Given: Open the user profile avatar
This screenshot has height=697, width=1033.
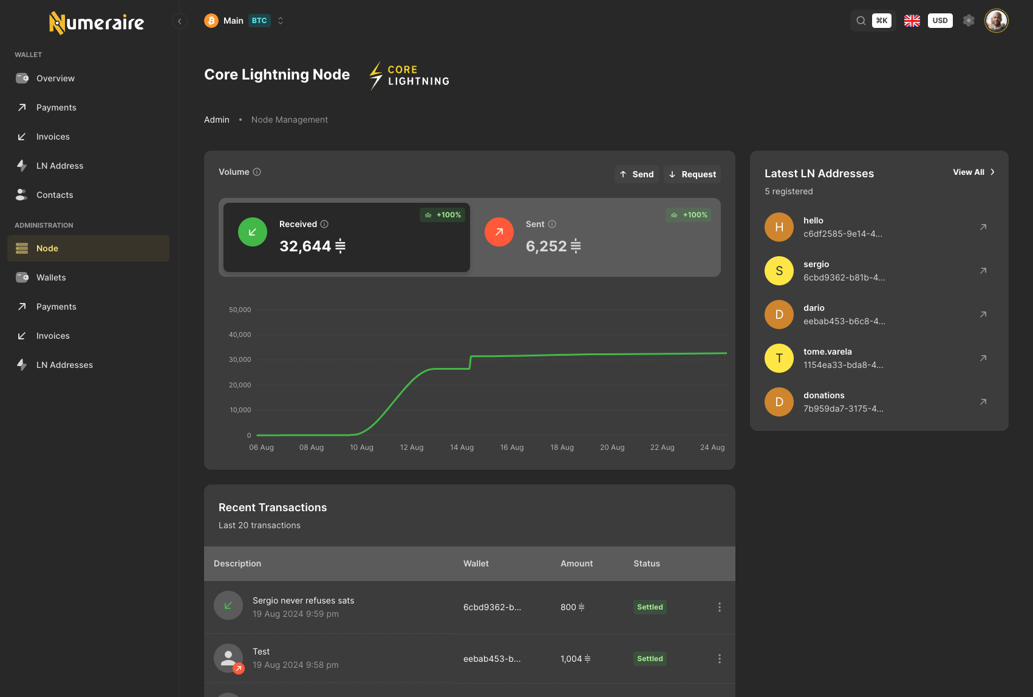Looking at the screenshot, I should pyautogui.click(x=997, y=21).
